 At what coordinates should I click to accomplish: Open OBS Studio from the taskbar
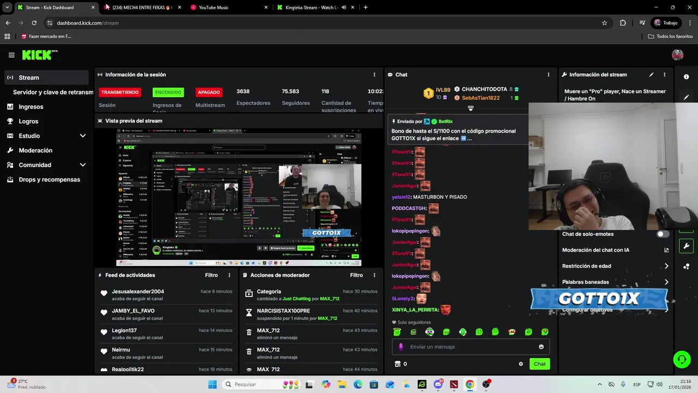point(485,384)
